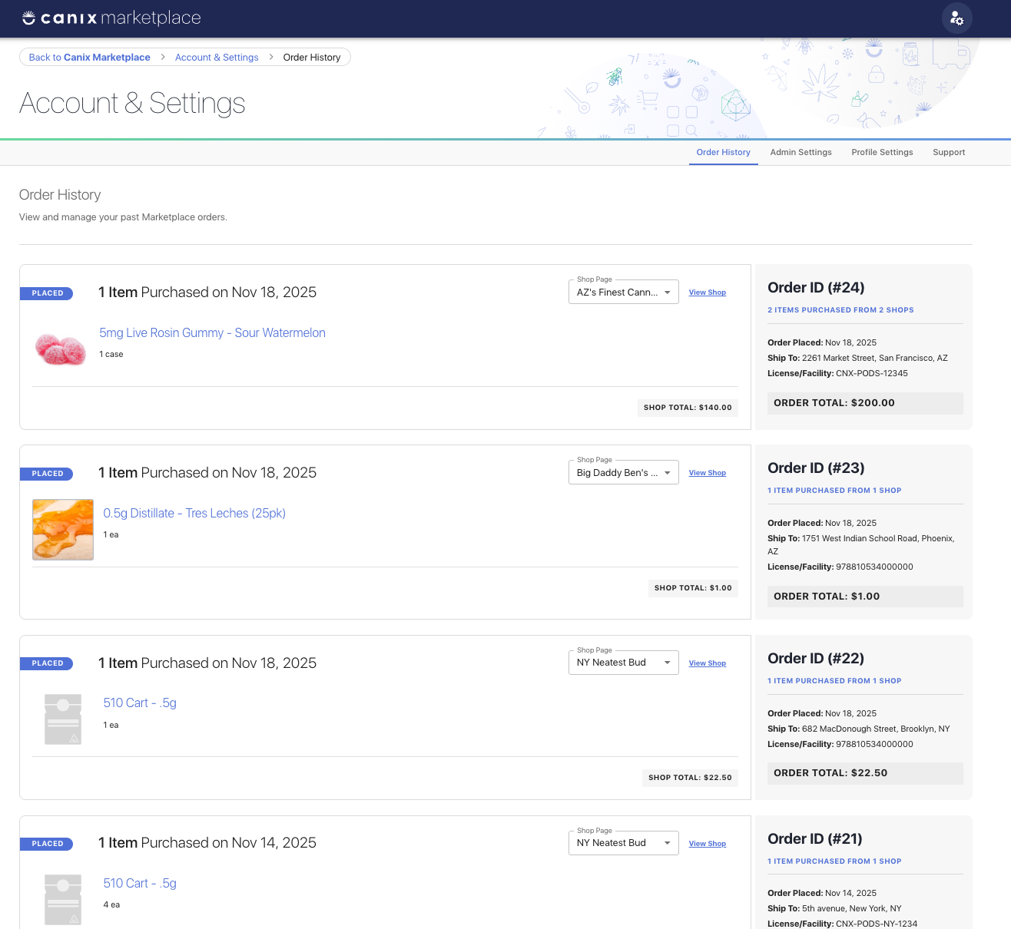The width and height of the screenshot is (1011, 929).
Task: Open the Shop Page dropdown for Order #21
Action: (x=623, y=843)
